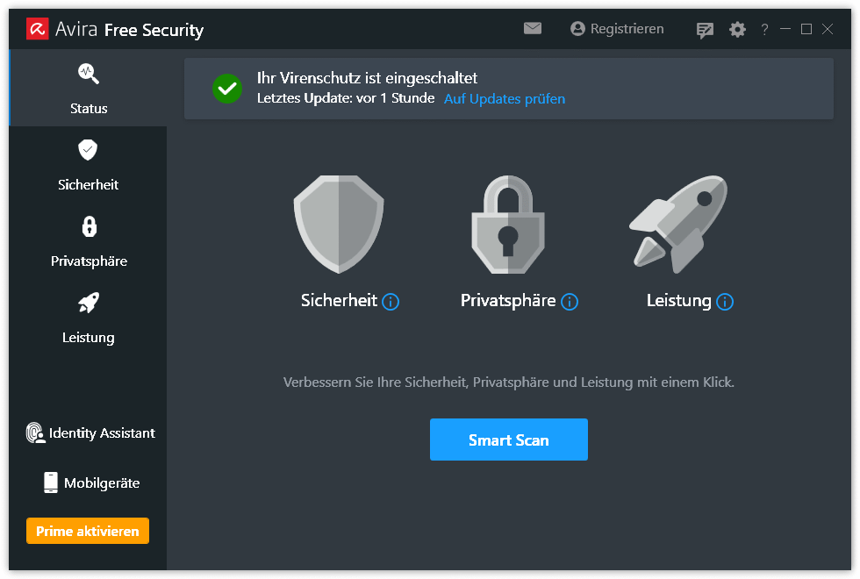Open settings via the gear icon
The height and width of the screenshot is (579, 860).
tap(737, 30)
